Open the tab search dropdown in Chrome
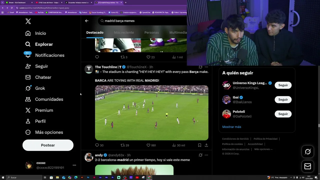 tap(2, 2)
